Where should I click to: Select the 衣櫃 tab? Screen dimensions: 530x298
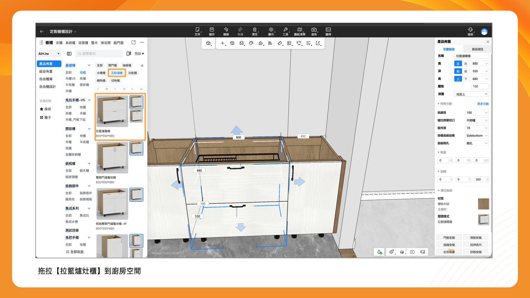[x=59, y=43]
